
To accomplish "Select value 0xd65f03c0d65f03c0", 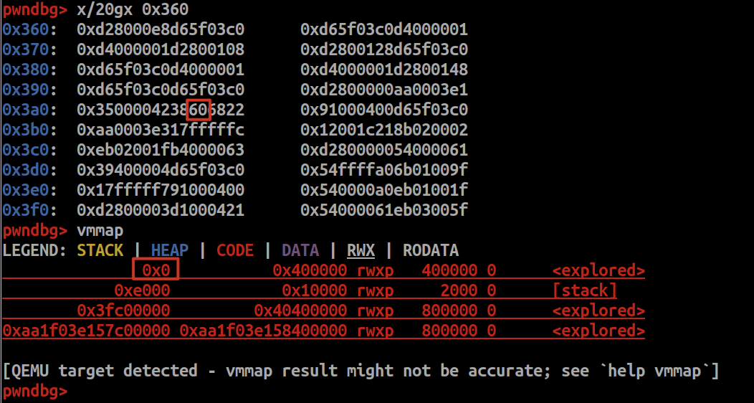I will pos(161,90).
